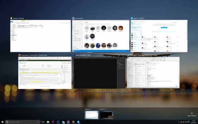Image resolution: width=198 pixels, height=124 pixels.
Task: Expand hidden system tray icons chevron
Action: (179, 122)
